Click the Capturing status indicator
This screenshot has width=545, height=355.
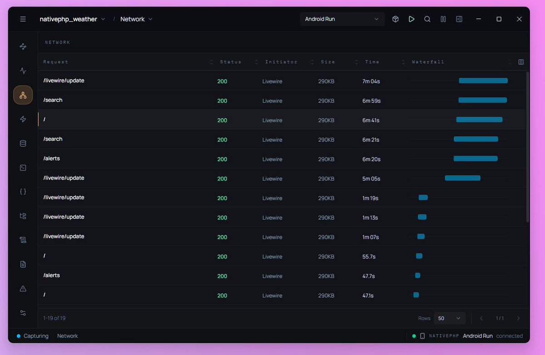click(32, 336)
